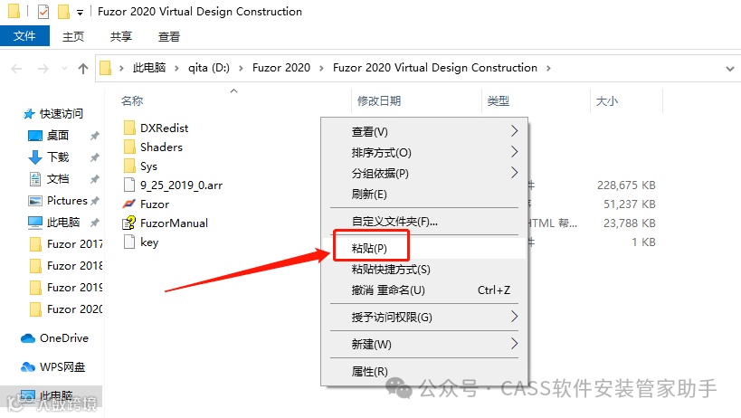Select 粘贴快捷方式(S) from context menu
This screenshot has height=418, width=741.
point(424,270)
